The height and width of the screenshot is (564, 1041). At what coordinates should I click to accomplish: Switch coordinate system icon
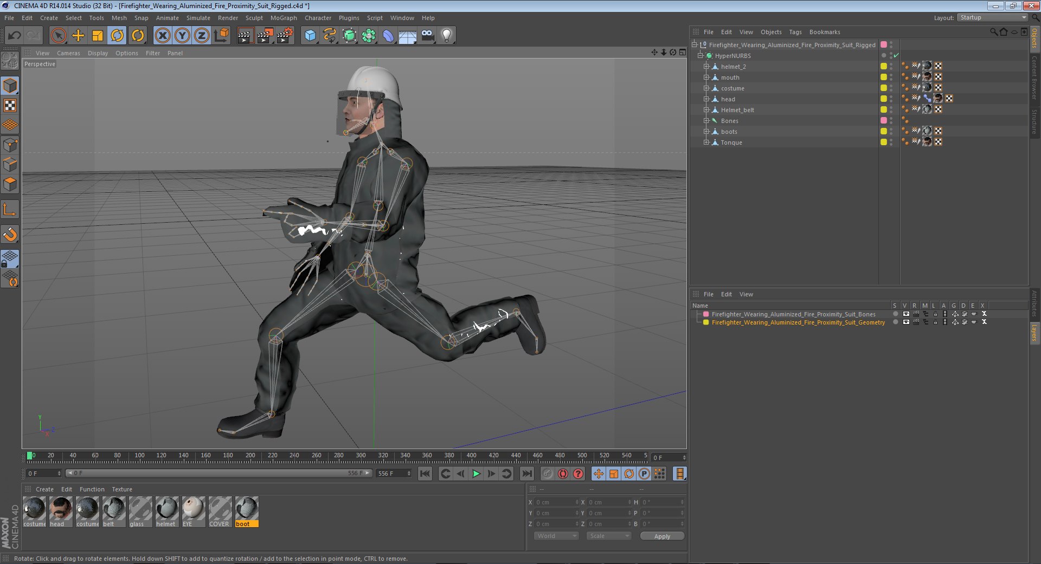[x=221, y=36]
